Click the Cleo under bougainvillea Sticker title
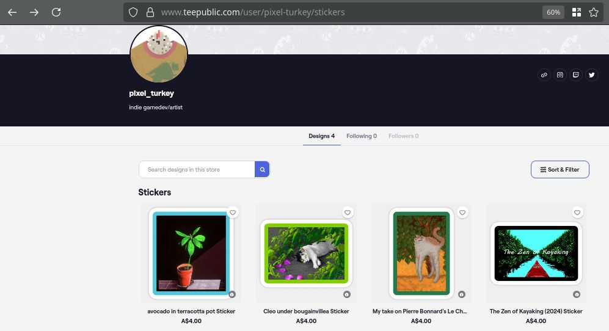609x331 pixels. click(306, 311)
